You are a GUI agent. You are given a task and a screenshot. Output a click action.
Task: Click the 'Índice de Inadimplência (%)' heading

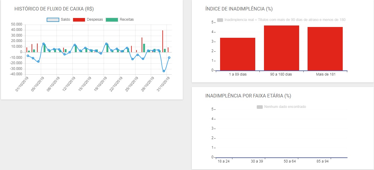click(x=239, y=9)
